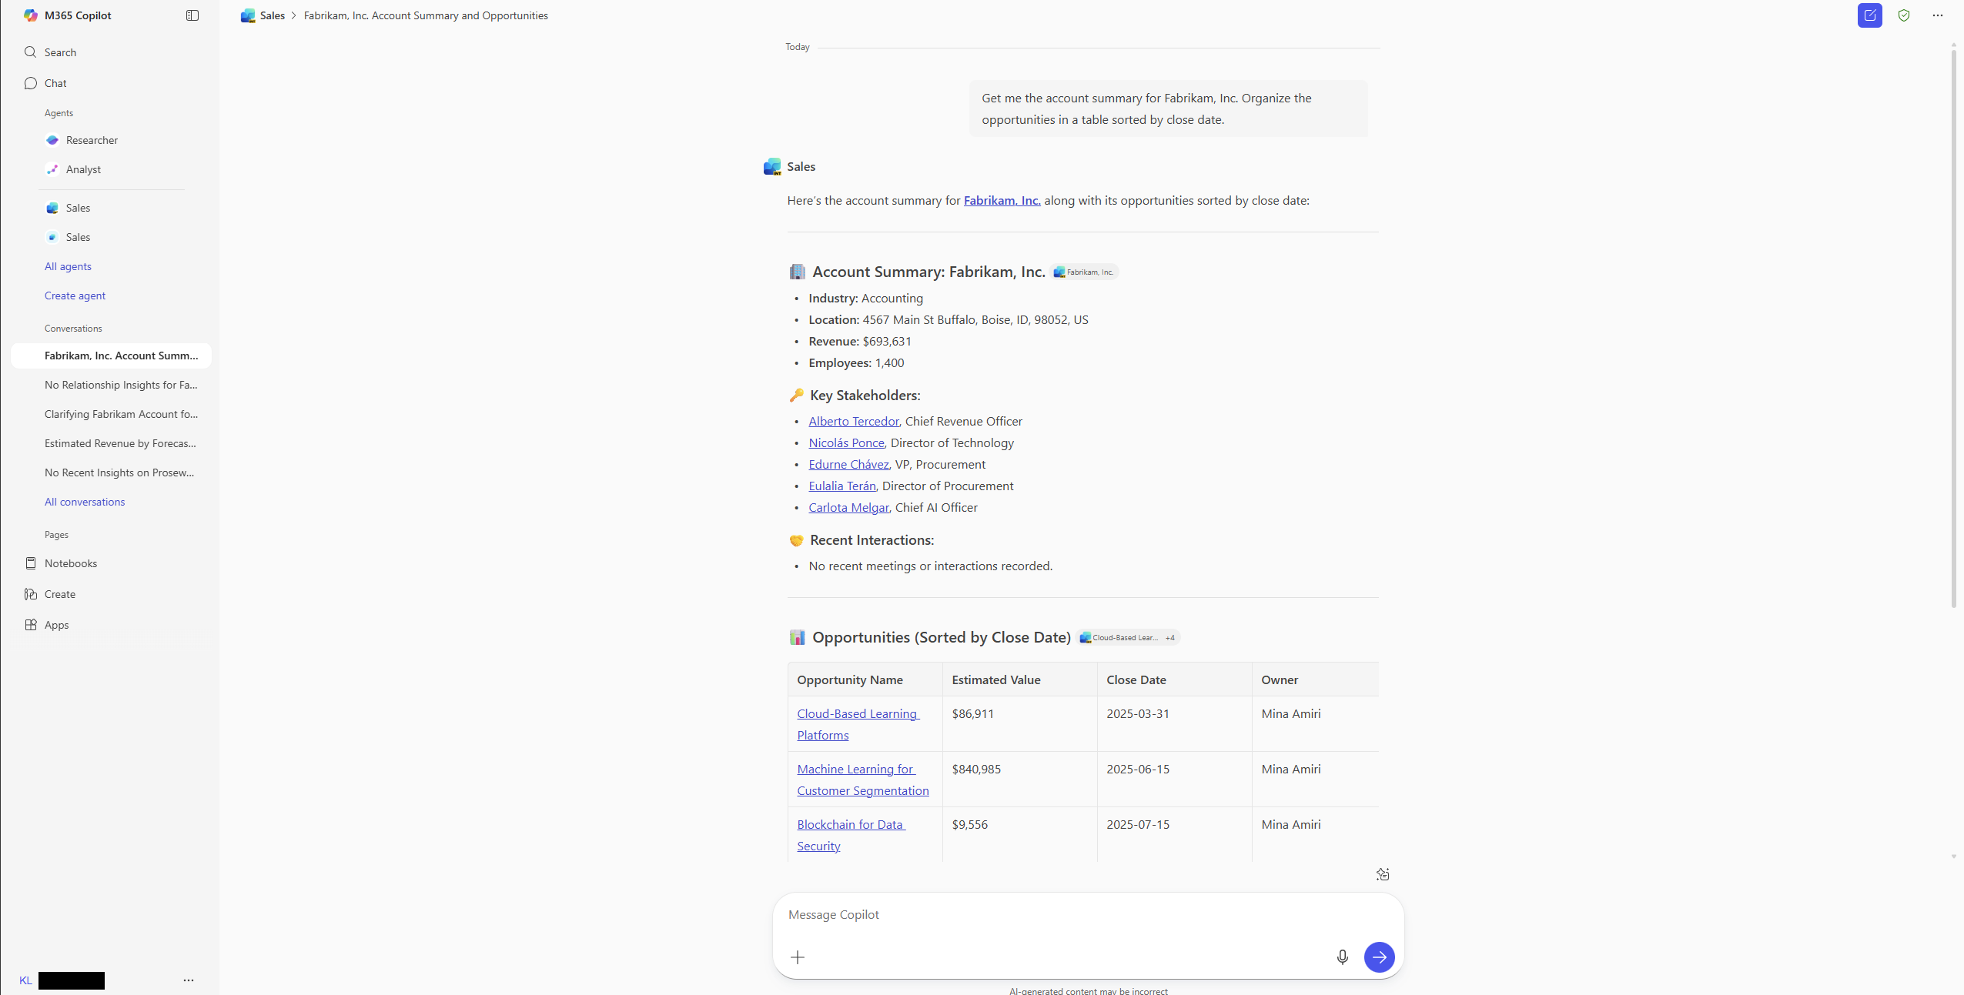Select the Analyst agent icon
1964x995 pixels.
(52, 169)
